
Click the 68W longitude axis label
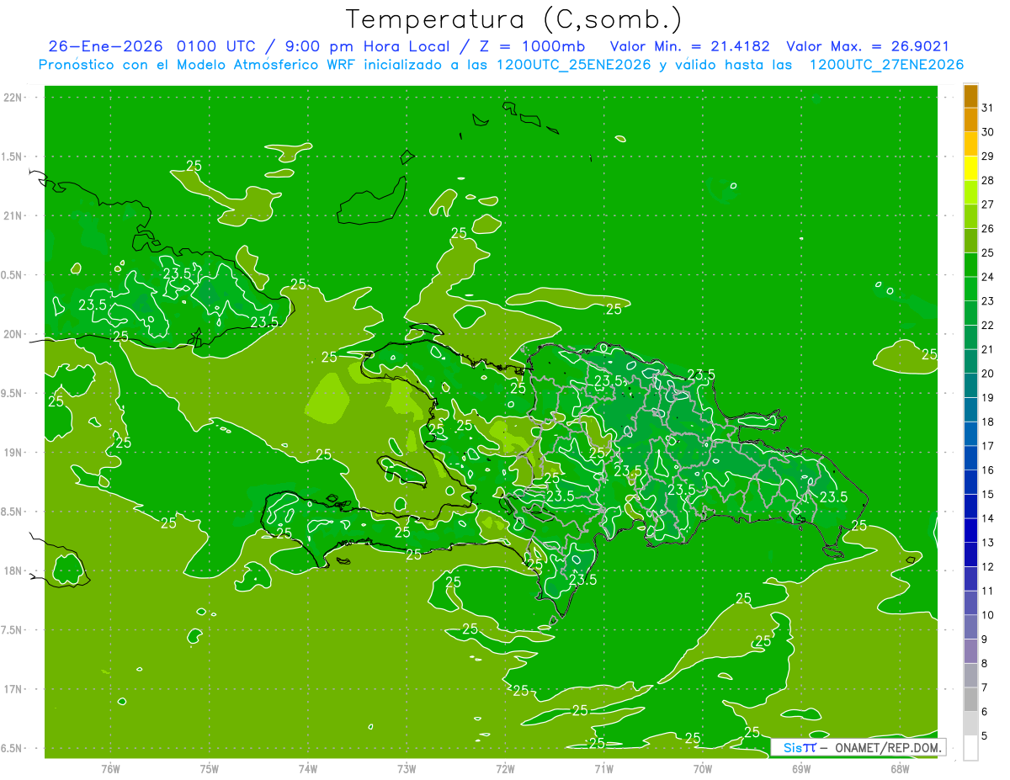tap(900, 768)
